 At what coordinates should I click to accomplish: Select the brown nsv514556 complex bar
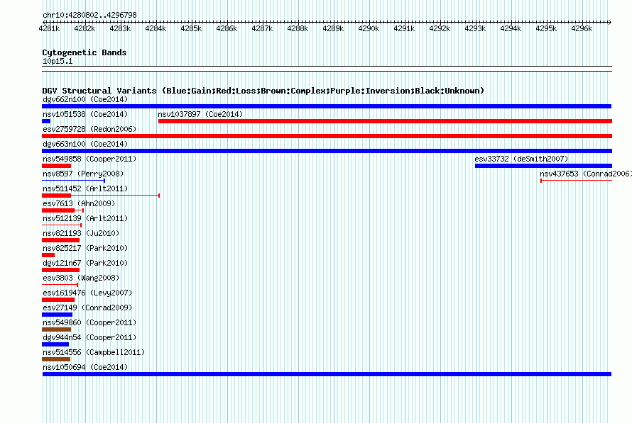56,359
